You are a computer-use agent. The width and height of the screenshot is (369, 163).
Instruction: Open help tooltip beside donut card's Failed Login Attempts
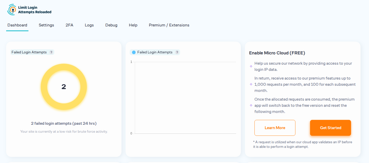pos(51,52)
